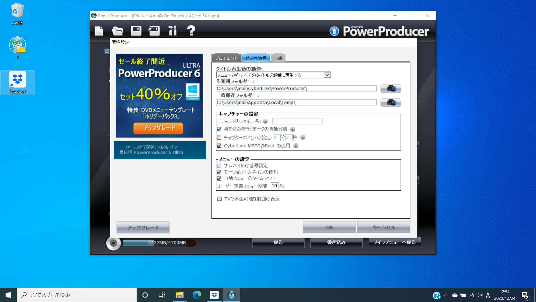Screen dimensions: 536x302
Task: Click the volume tray icon
Action: (480, 295)
